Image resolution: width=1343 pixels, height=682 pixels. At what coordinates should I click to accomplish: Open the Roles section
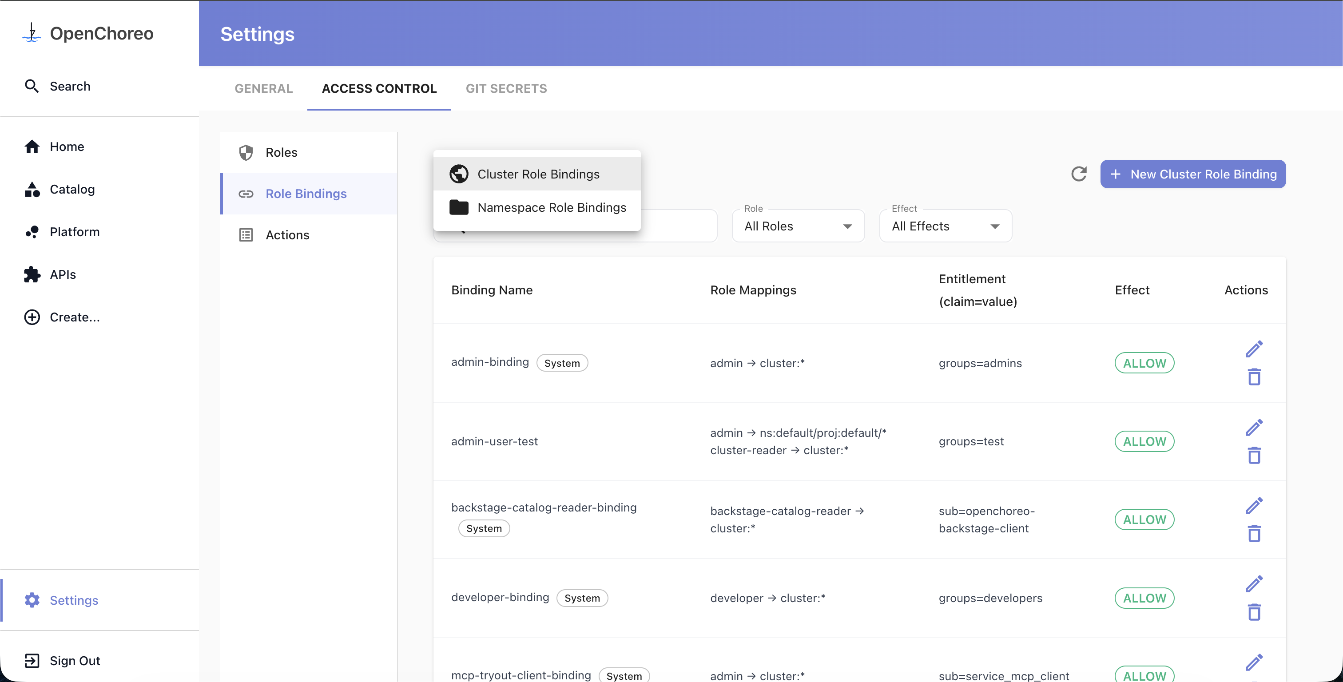pos(281,152)
